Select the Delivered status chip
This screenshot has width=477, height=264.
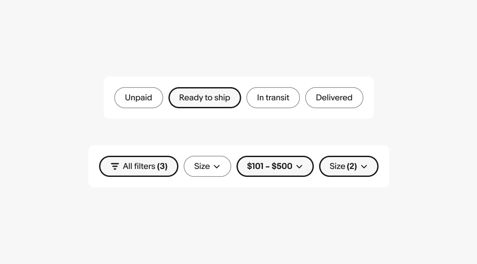[x=334, y=98]
